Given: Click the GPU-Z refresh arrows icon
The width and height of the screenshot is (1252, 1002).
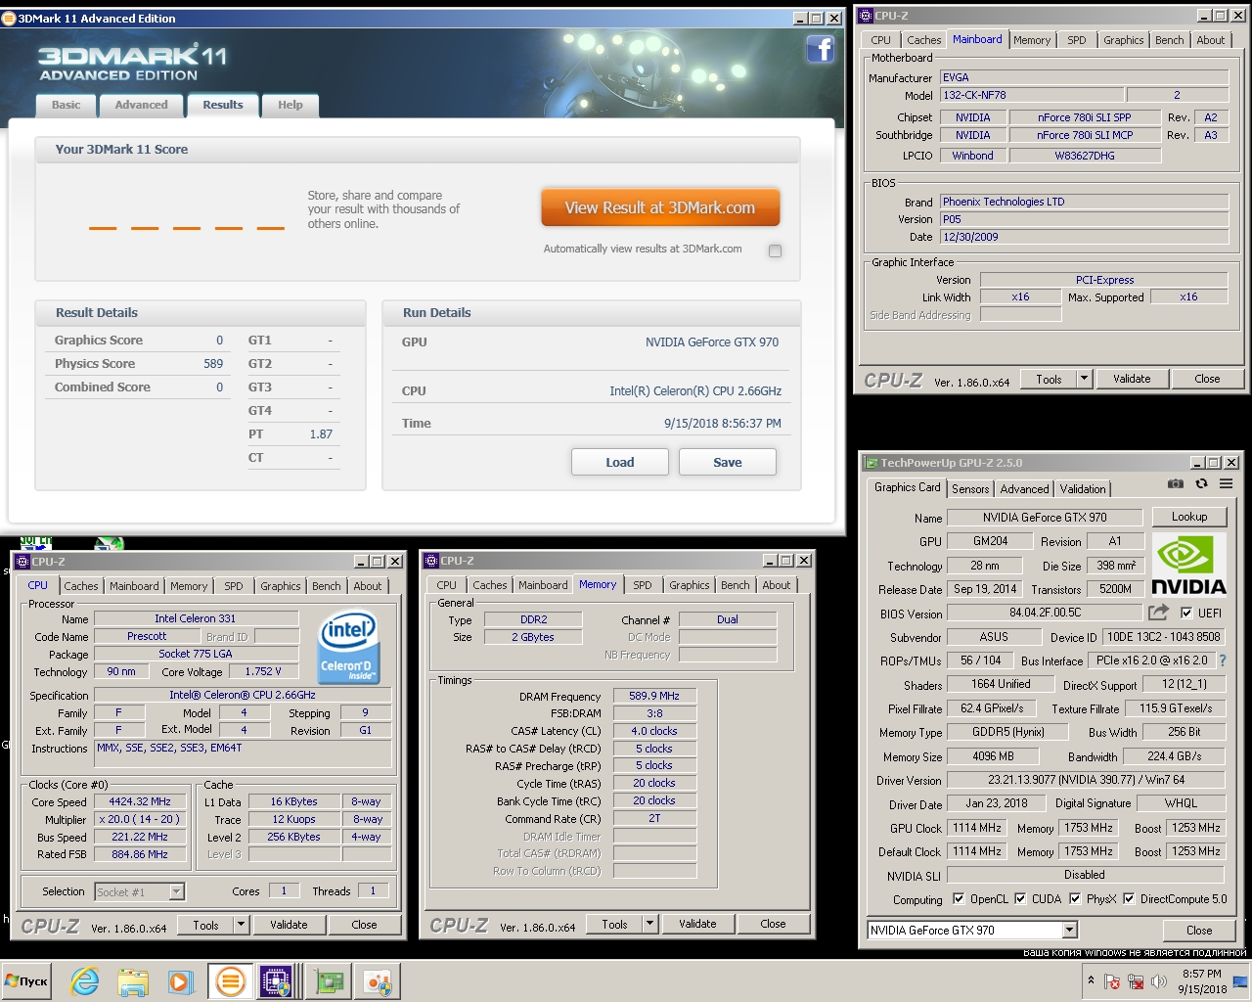Looking at the screenshot, I should tap(1201, 483).
